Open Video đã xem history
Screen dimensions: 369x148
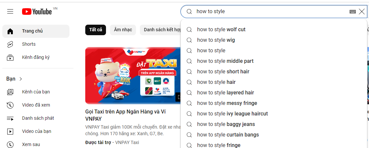coord(36,105)
